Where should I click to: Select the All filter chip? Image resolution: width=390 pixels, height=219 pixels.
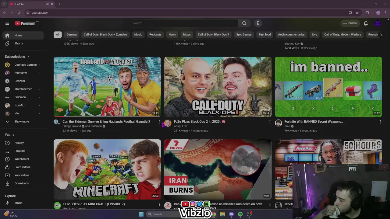pos(58,35)
